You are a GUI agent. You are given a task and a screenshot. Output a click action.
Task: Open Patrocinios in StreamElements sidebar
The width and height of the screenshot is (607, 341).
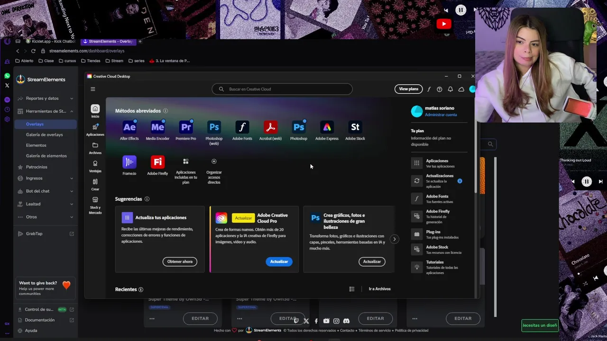pyautogui.click(x=37, y=167)
